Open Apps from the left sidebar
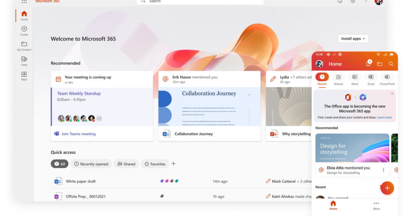Screen dimensions: 412x216 coord(24,76)
